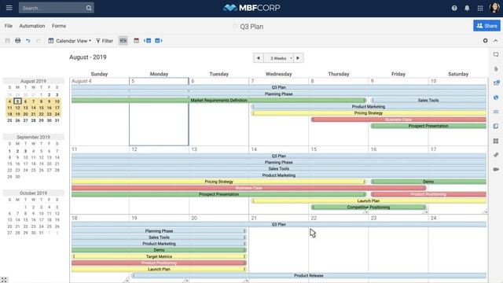The width and height of the screenshot is (503, 283).
Task: Pick 16 in October 2019 mini calendar
Action: (33, 220)
